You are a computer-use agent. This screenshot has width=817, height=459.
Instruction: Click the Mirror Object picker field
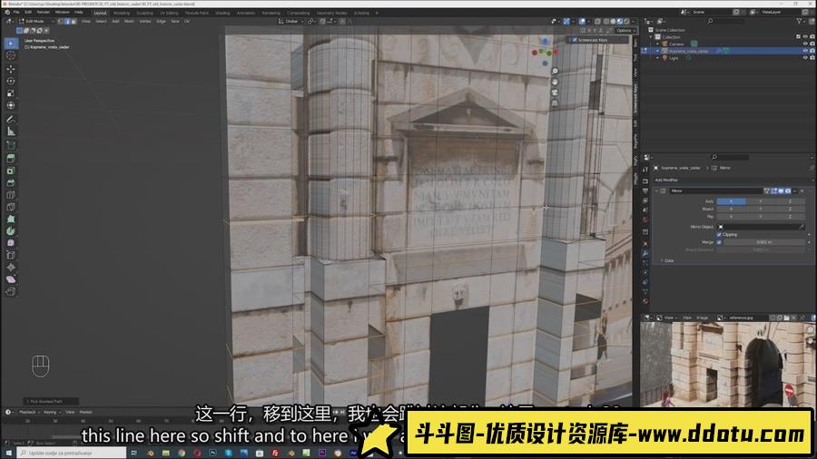click(x=762, y=227)
